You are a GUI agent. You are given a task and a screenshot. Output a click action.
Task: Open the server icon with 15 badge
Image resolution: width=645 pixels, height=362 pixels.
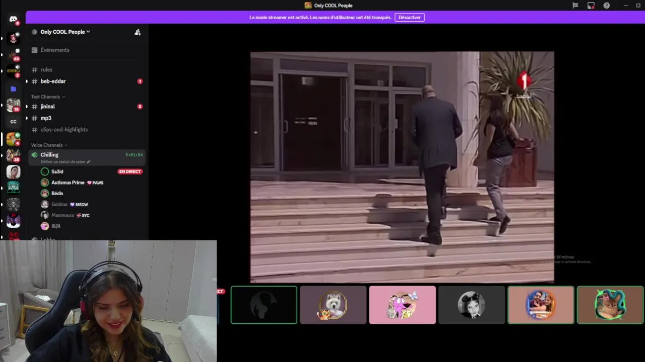[x=13, y=105]
